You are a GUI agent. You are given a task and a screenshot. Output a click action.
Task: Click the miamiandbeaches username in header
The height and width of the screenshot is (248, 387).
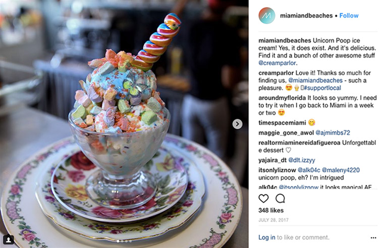click(306, 16)
